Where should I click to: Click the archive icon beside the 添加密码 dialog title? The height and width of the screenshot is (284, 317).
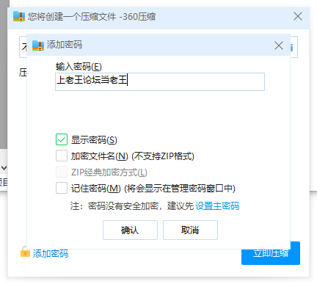click(x=38, y=45)
